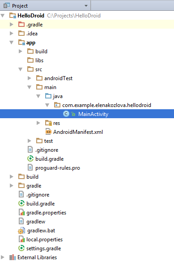Select the gradlew label
174x261 pixels.
36,222
